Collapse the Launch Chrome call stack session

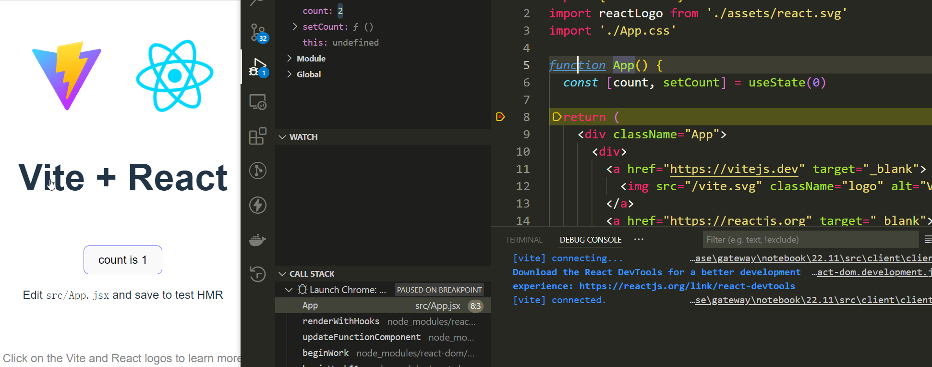tap(289, 290)
